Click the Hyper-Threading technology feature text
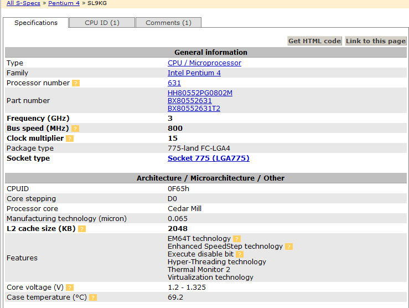 (x=217, y=262)
